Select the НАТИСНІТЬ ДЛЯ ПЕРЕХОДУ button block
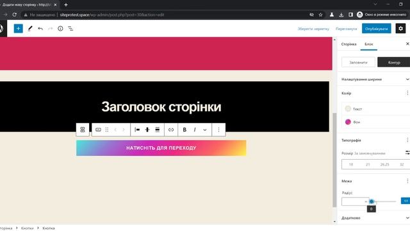The width and height of the screenshot is (410, 231). [x=161, y=148]
